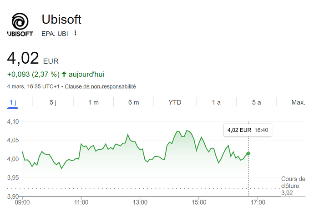View the 5 a chart range
This screenshot has height=211, width=314.
(x=257, y=102)
